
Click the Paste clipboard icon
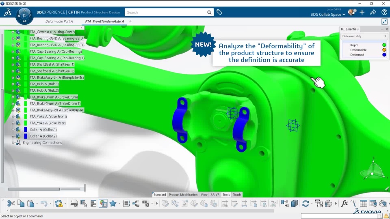tap(30, 204)
